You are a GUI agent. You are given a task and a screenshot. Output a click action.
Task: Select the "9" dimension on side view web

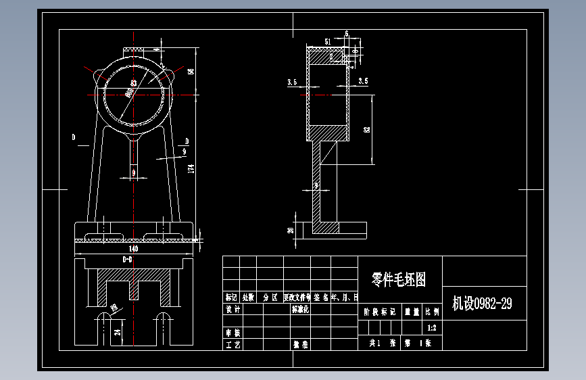316,185
